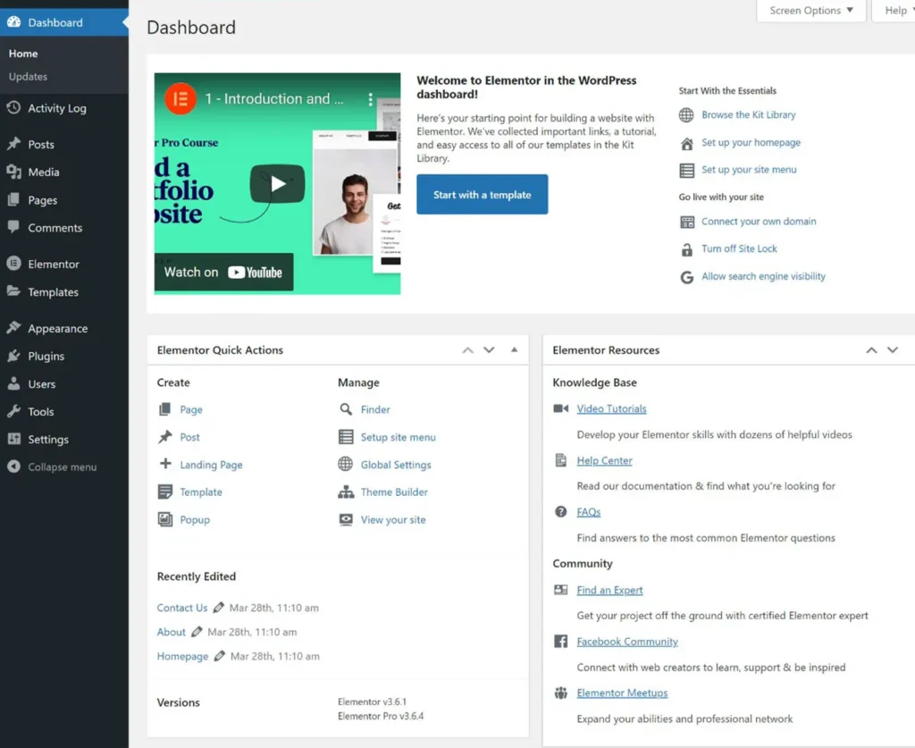Click the Users person icon in sidebar
This screenshot has width=915, height=748.
point(14,383)
